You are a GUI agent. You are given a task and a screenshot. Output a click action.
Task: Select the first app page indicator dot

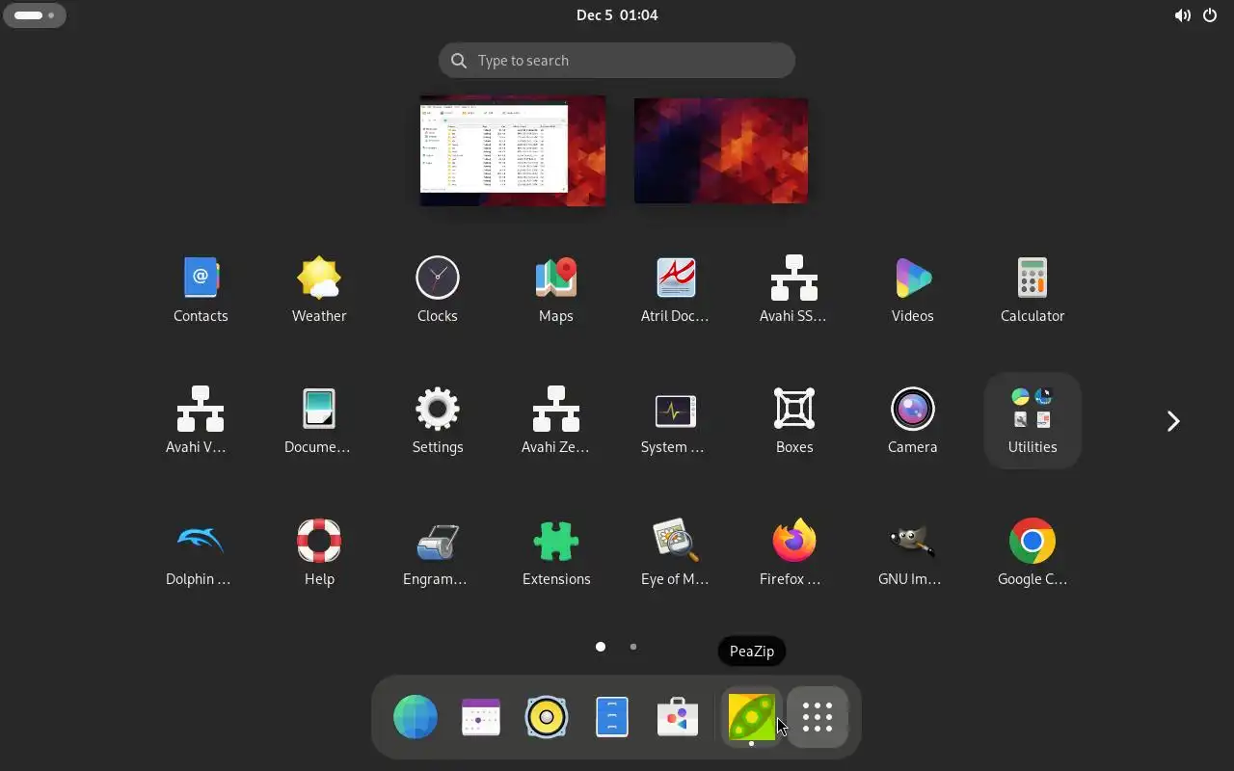click(601, 647)
